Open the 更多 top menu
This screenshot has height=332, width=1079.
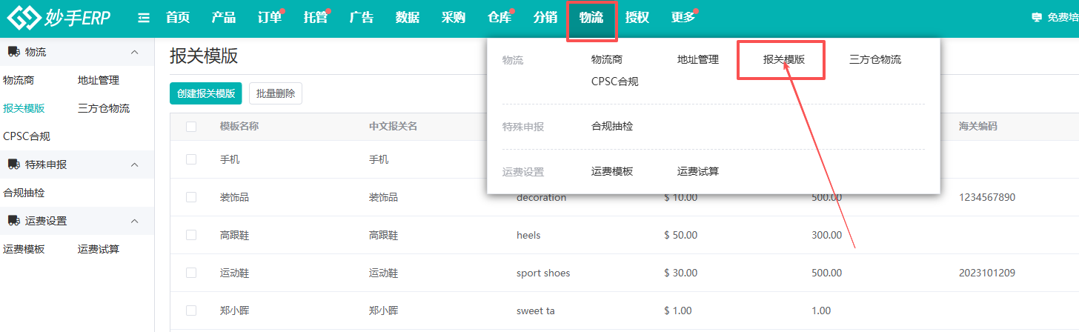click(x=683, y=18)
